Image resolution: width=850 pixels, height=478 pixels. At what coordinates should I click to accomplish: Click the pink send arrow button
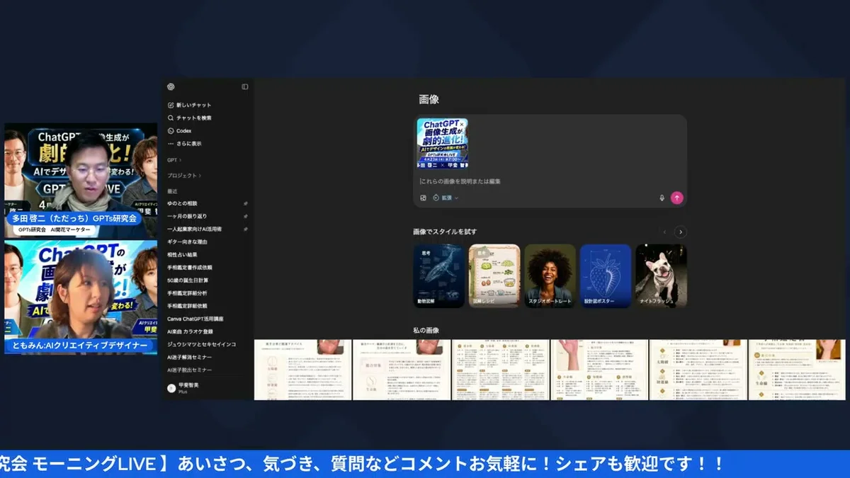677,198
